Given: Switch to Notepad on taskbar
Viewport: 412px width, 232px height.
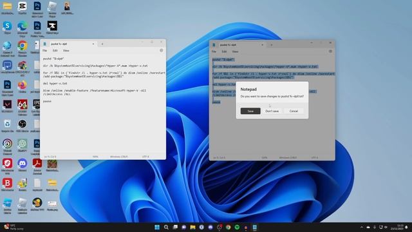Looking at the screenshot, I should click(x=255, y=227).
